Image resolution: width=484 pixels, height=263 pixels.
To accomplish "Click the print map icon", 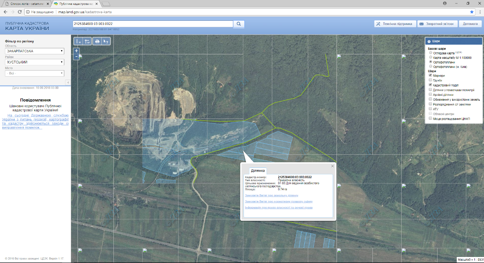I will point(97,41).
